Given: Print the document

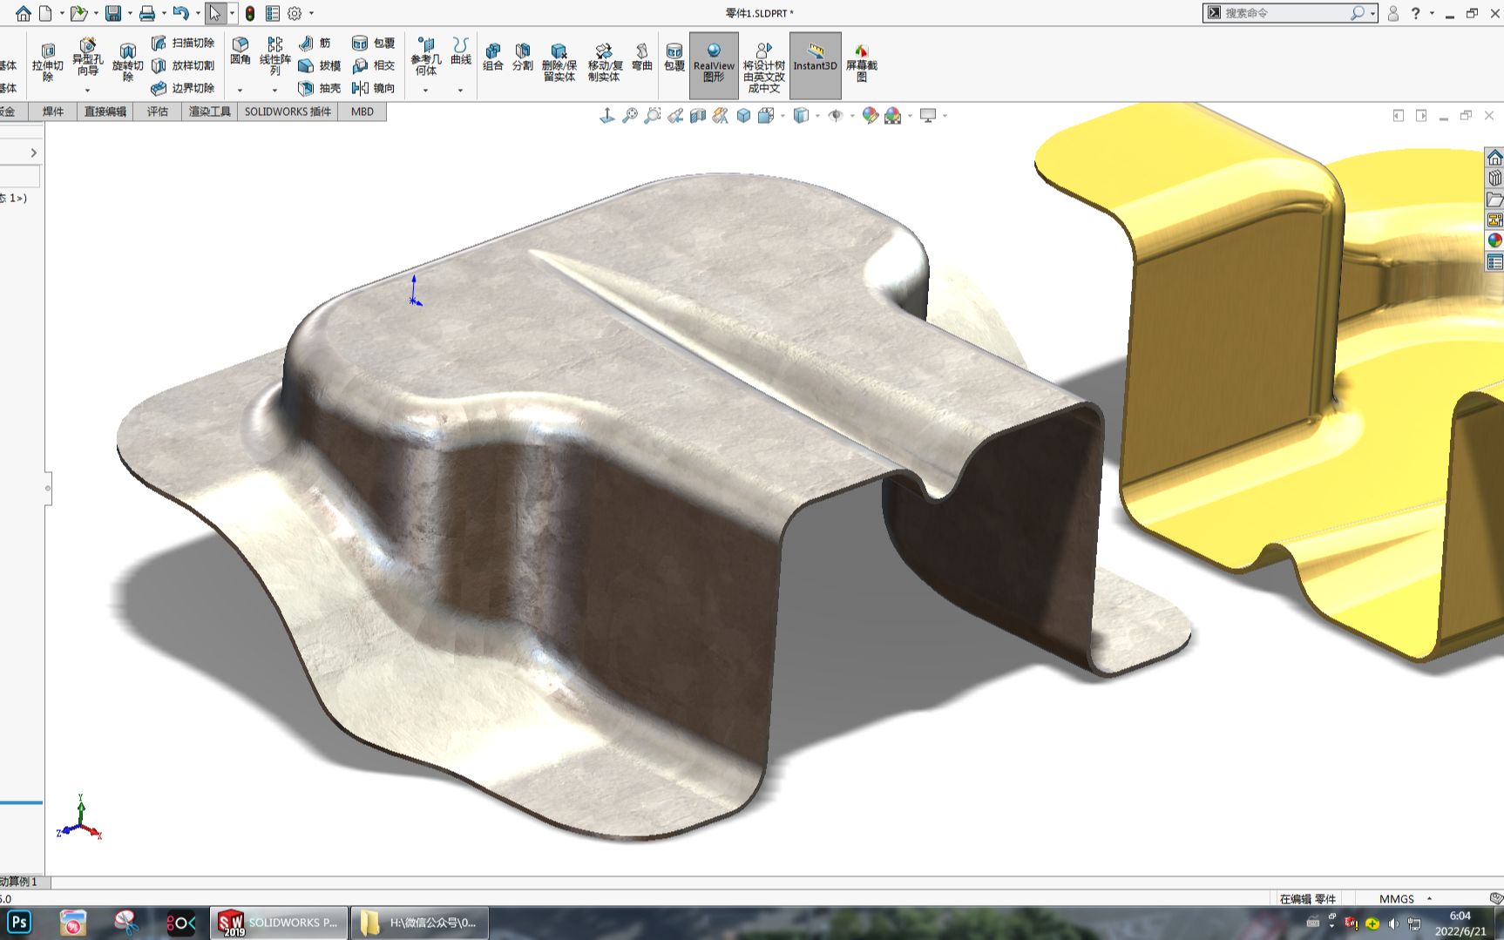Looking at the screenshot, I should (x=147, y=13).
